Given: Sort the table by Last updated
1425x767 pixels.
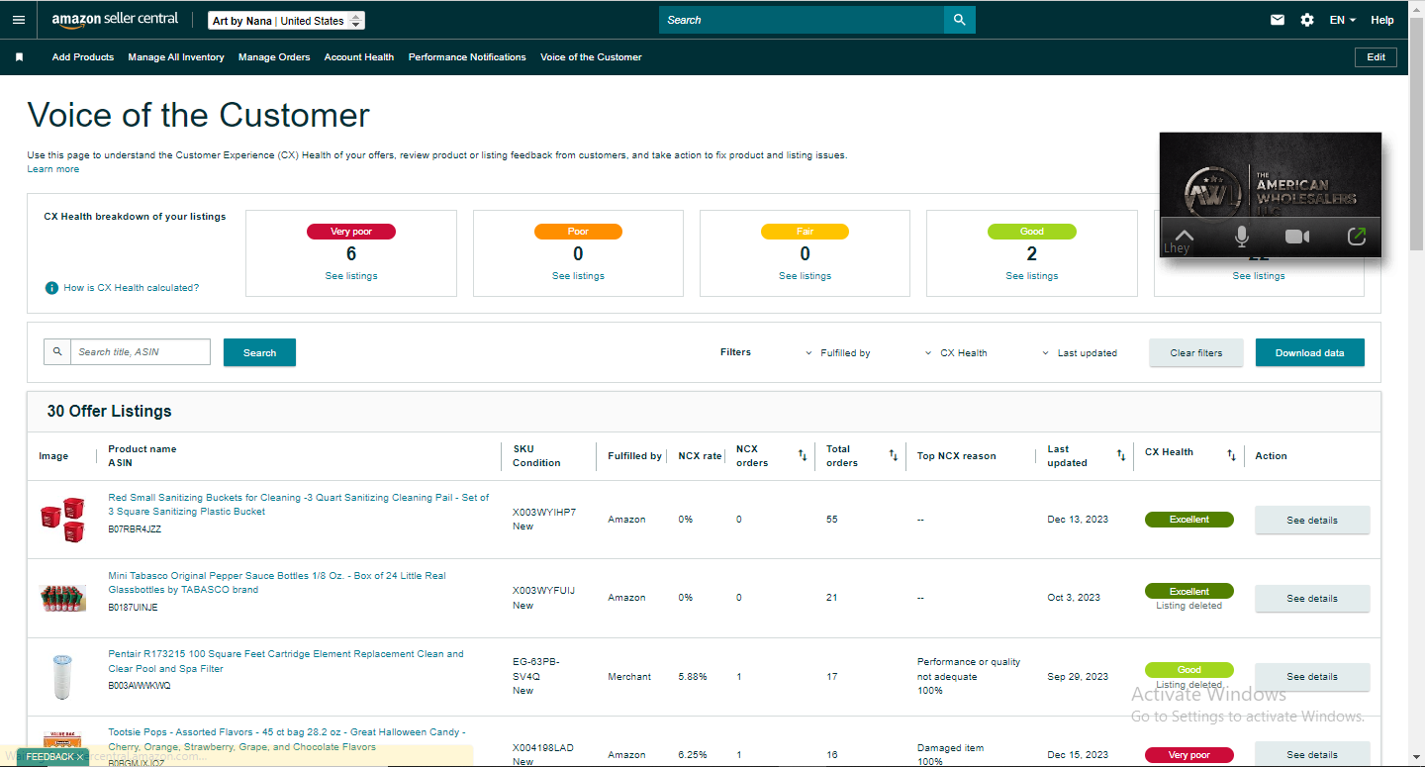Looking at the screenshot, I should point(1120,455).
